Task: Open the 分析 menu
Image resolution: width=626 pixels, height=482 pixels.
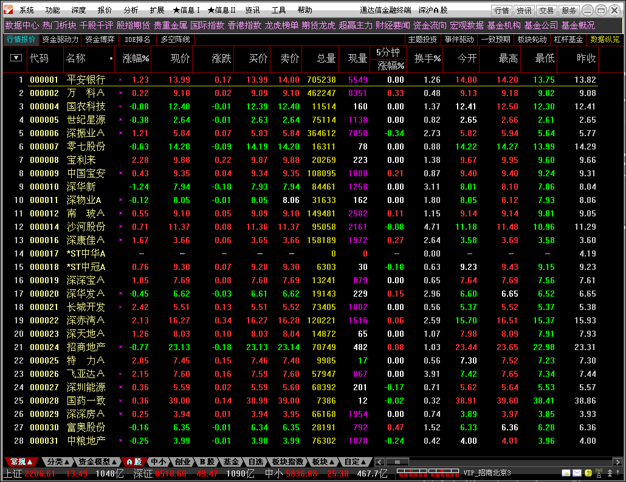Action: [131, 10]
